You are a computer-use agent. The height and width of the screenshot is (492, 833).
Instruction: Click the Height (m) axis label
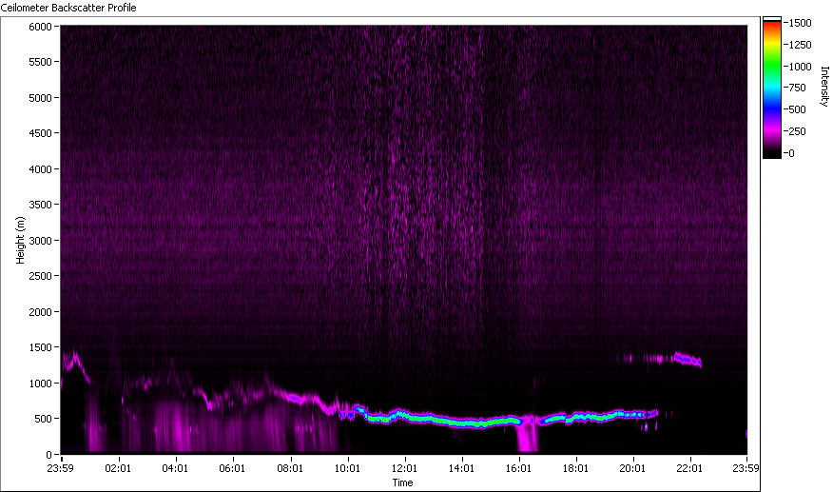pos(20,240)
